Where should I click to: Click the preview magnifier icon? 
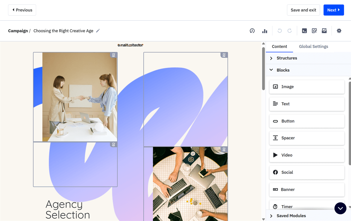click(314, 31)
